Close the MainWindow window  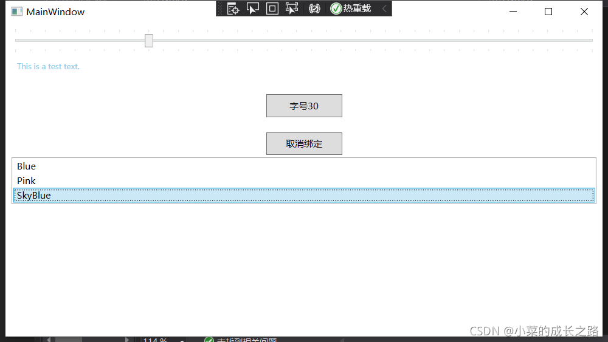pyautogui.click(x=584, y=12)
